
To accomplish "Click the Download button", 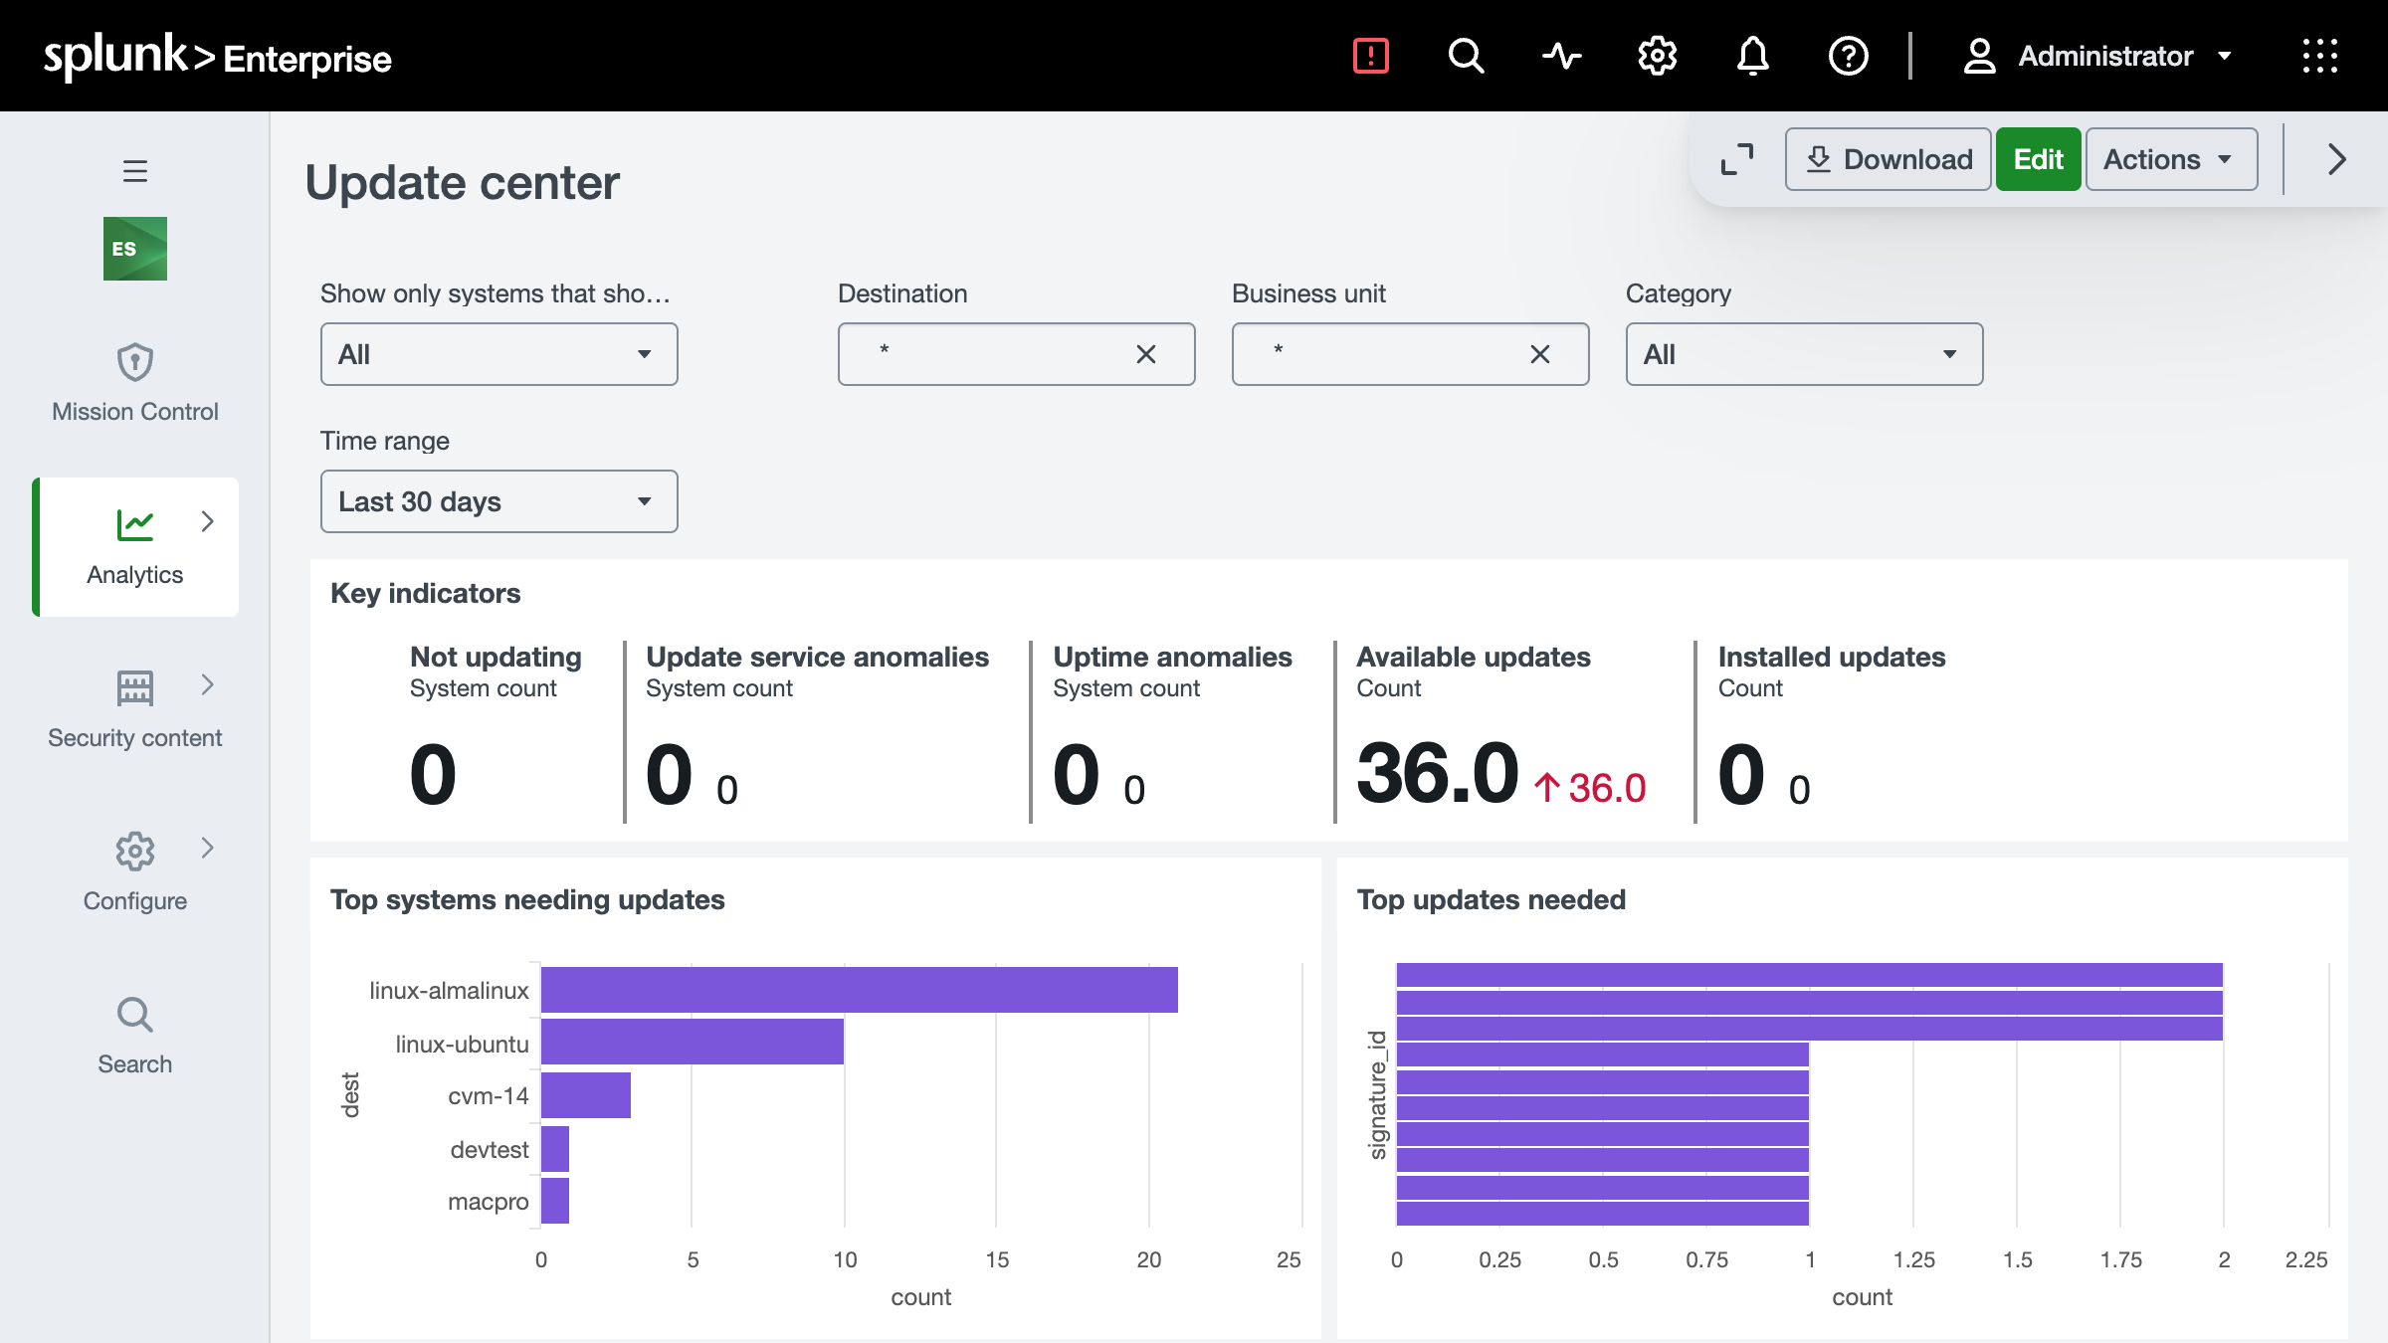I will click(1889, 159).
